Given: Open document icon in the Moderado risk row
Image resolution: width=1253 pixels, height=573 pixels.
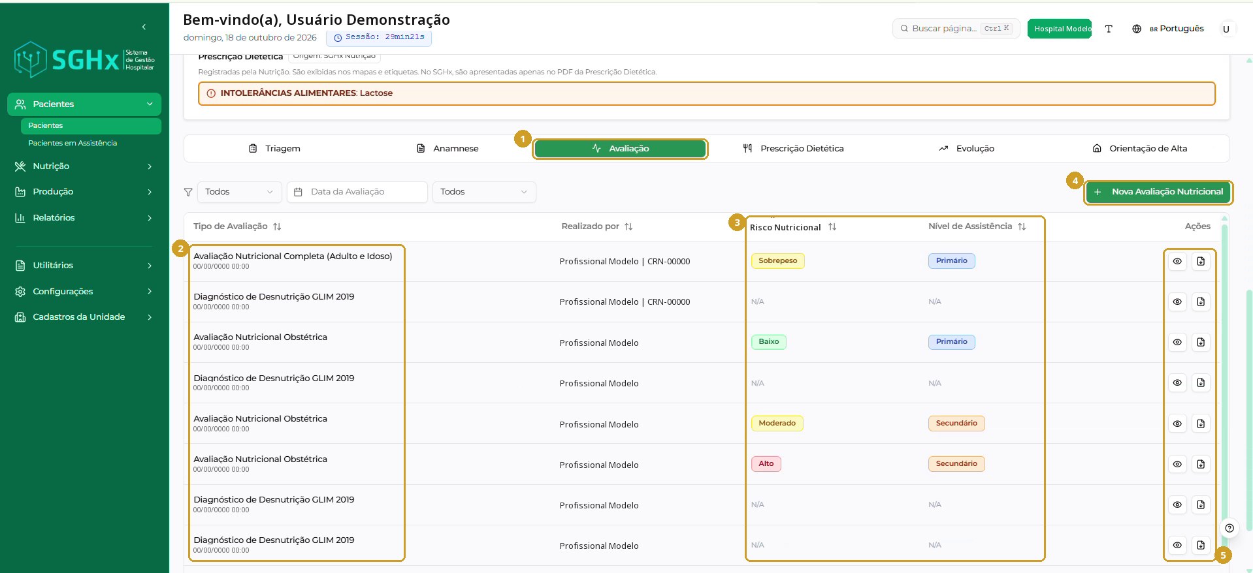Looking at the screenshot, I should click(x=1201, y=424).
